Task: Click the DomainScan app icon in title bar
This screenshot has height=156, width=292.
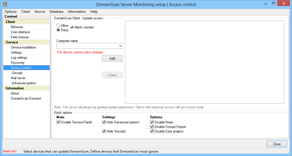Action: 5,4
